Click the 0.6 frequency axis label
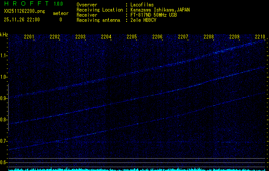The height and width of the screenshot is (171, 269). [4, 162]
